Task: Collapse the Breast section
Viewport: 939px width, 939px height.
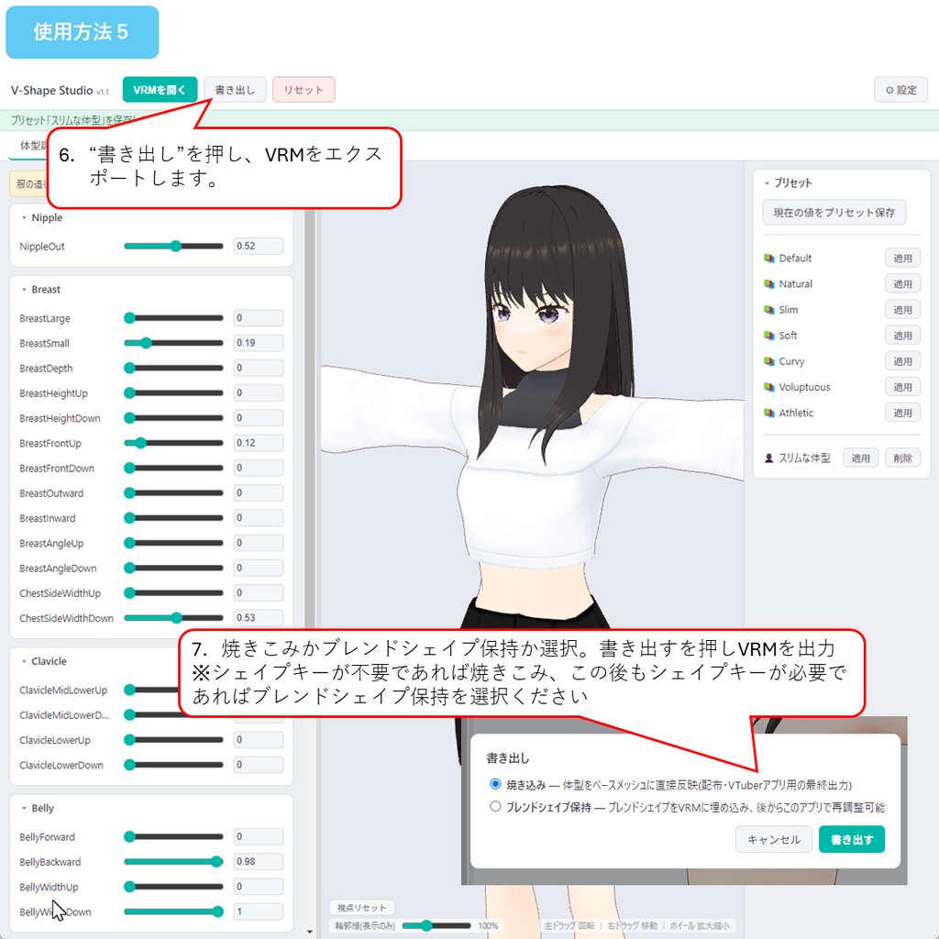Action: (25, 289)
